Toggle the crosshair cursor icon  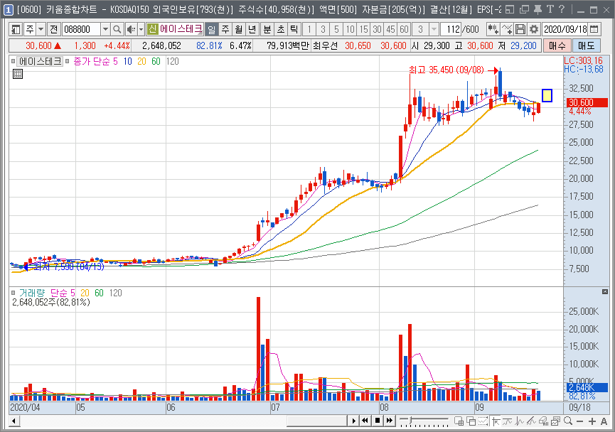(x=495, y=421)
